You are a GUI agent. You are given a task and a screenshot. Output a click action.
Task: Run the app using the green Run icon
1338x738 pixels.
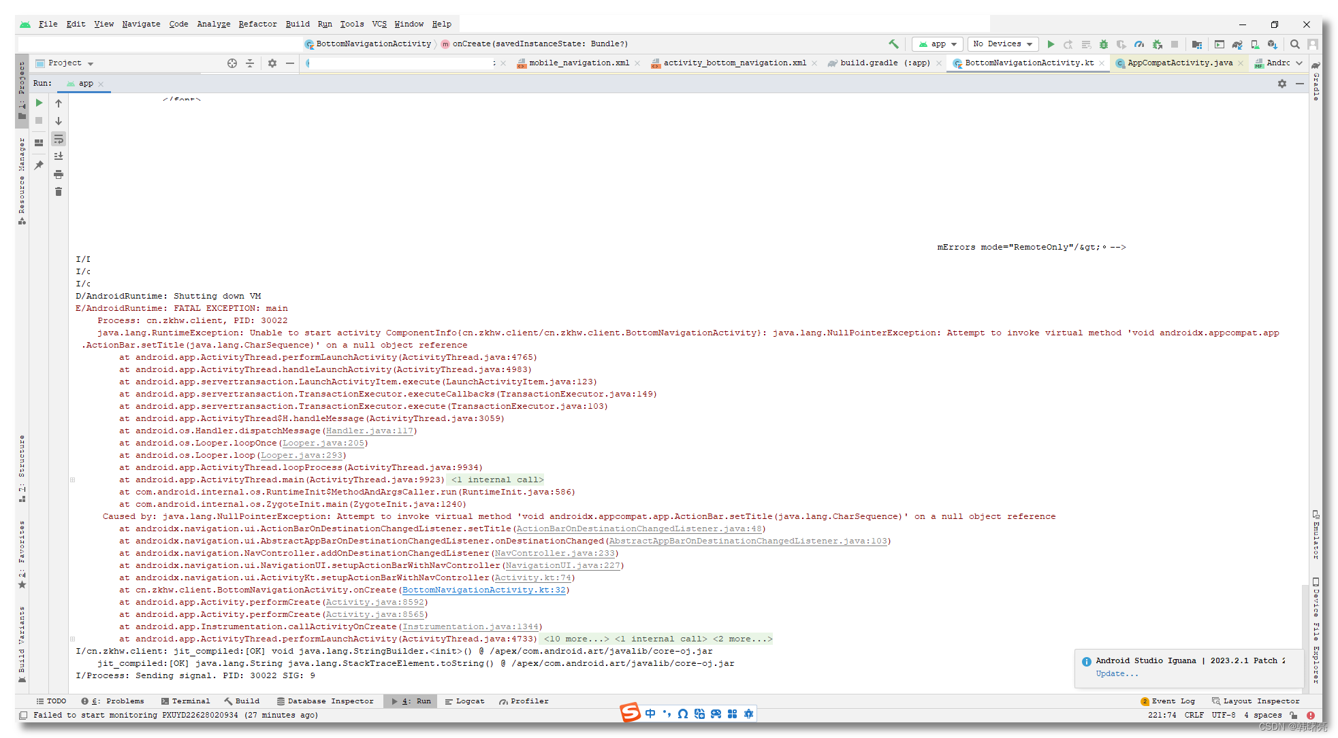pos(1051,44)
